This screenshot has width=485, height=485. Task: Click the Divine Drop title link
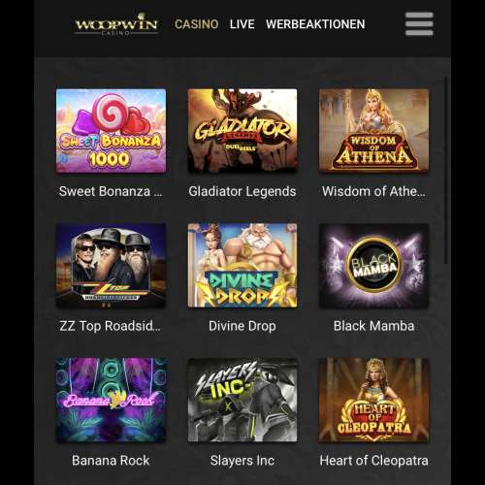coord(242,326)
